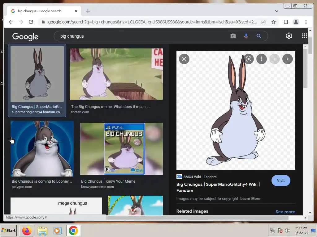The image size is (317, 237).
Task: Reload the Google search page
Action: 31,22
